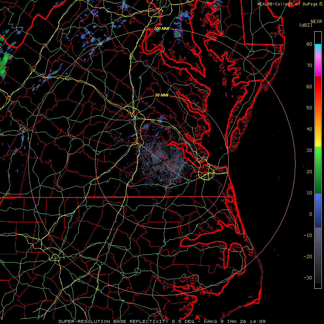Screen dimensions: 324x324
Task: Click the 40 dBZ scale value
Action: point(309,129)
